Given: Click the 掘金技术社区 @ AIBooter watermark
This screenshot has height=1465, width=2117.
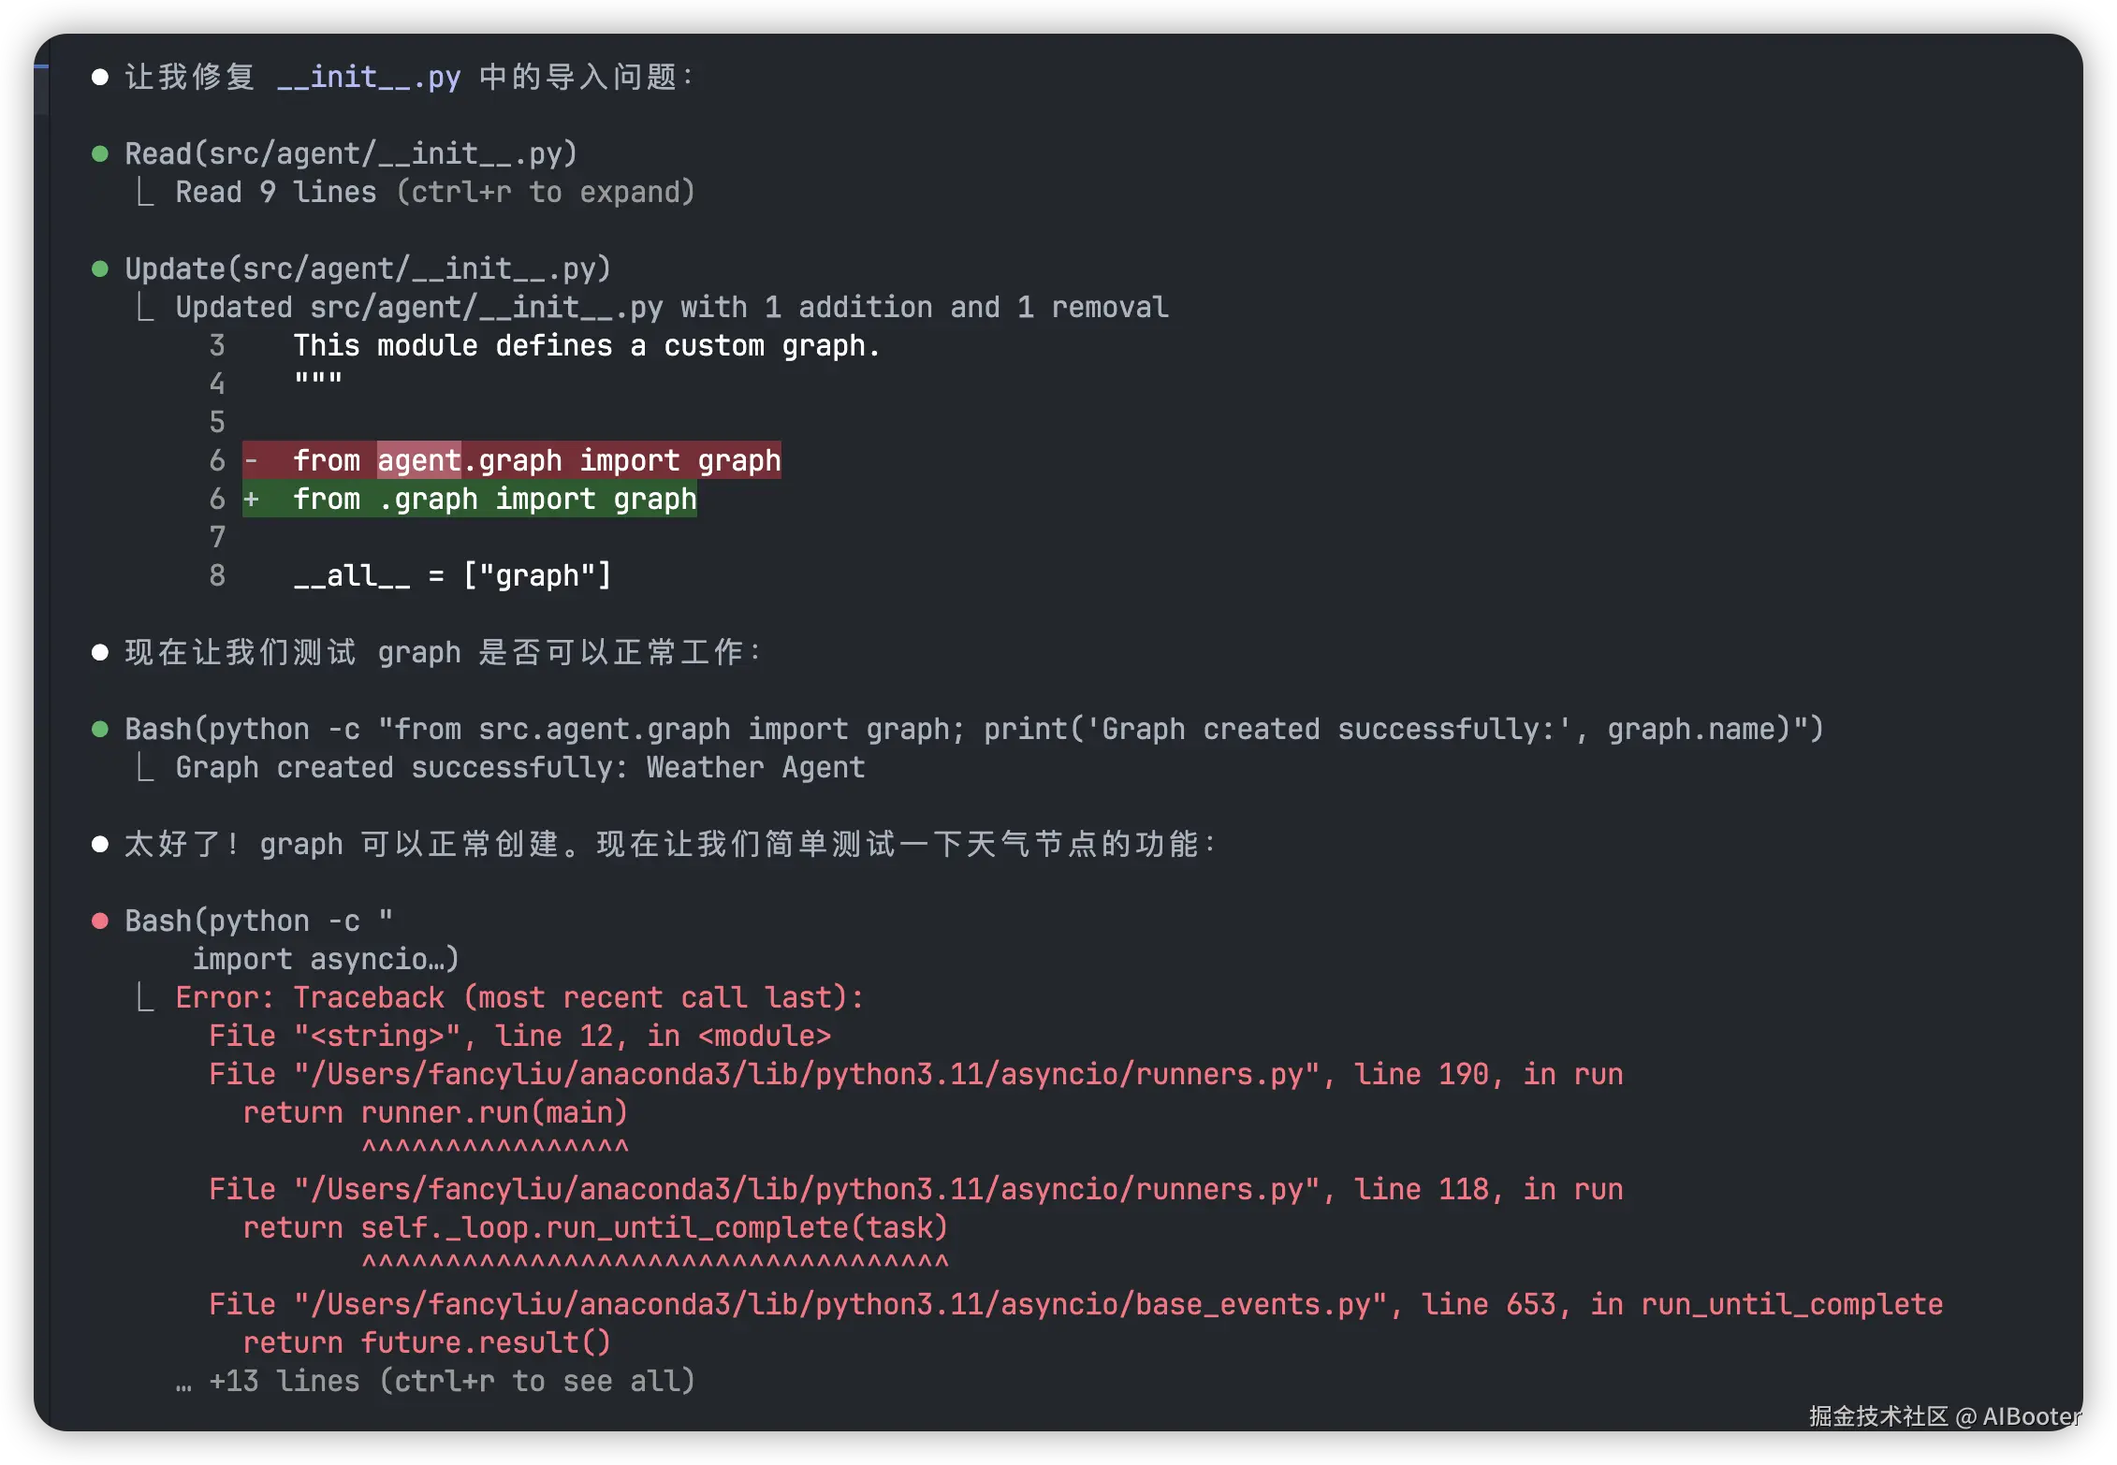Looking at the screenshot, I should tap(1944, 1416).
